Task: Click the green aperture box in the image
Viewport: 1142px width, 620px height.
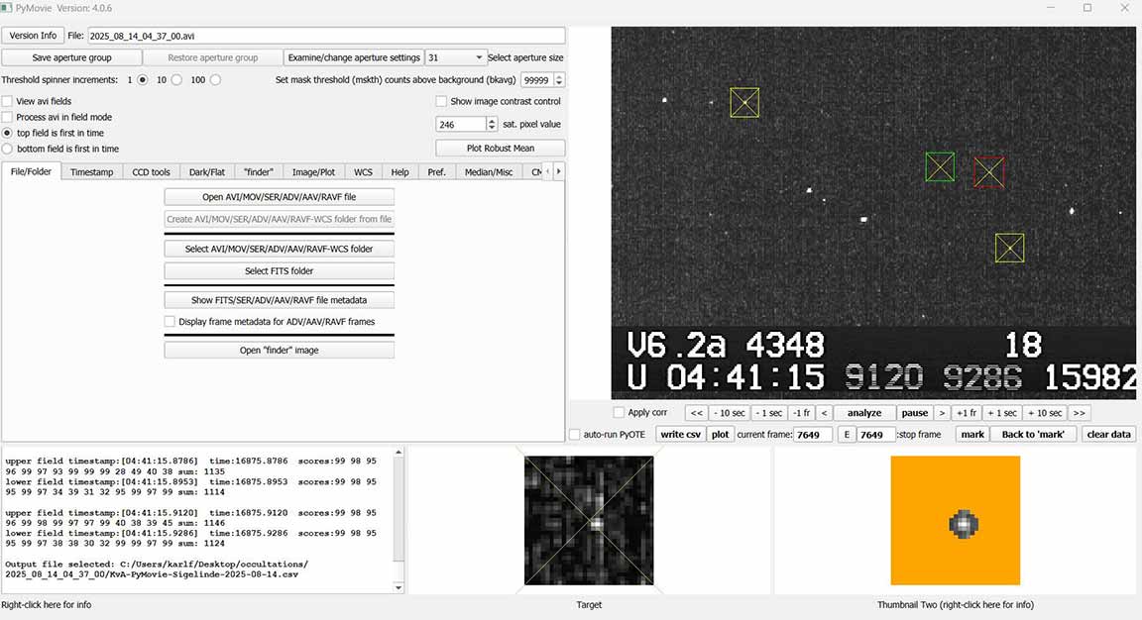Action: 940,166
